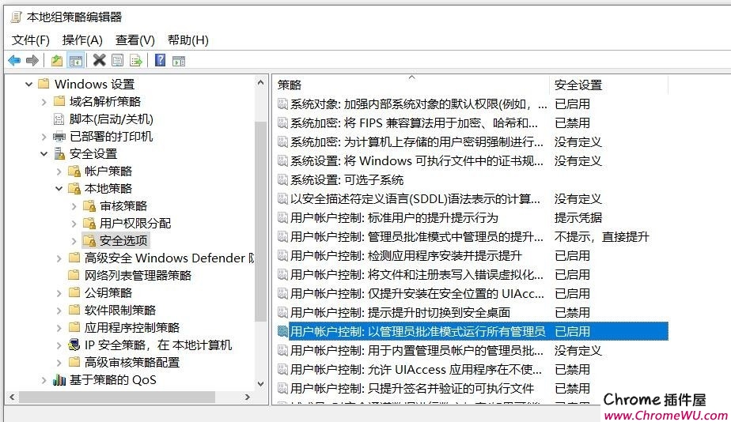Click the Back arrow toolbar icon
This screenshot has height=422, width=731.
(14, 60)
